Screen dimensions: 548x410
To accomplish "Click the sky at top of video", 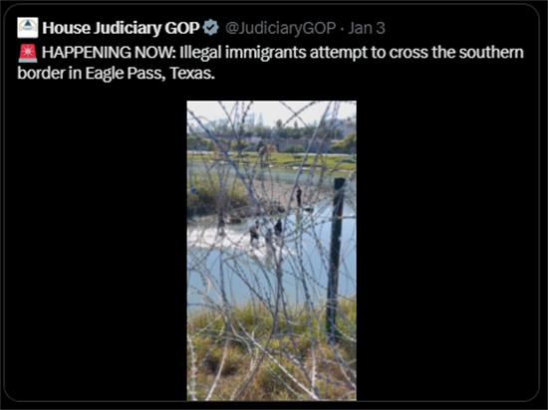I will coord(272,111).
